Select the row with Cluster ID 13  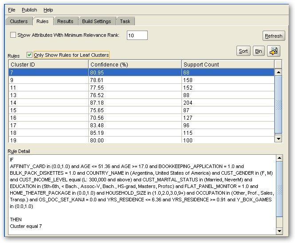(x=142, y=95)
